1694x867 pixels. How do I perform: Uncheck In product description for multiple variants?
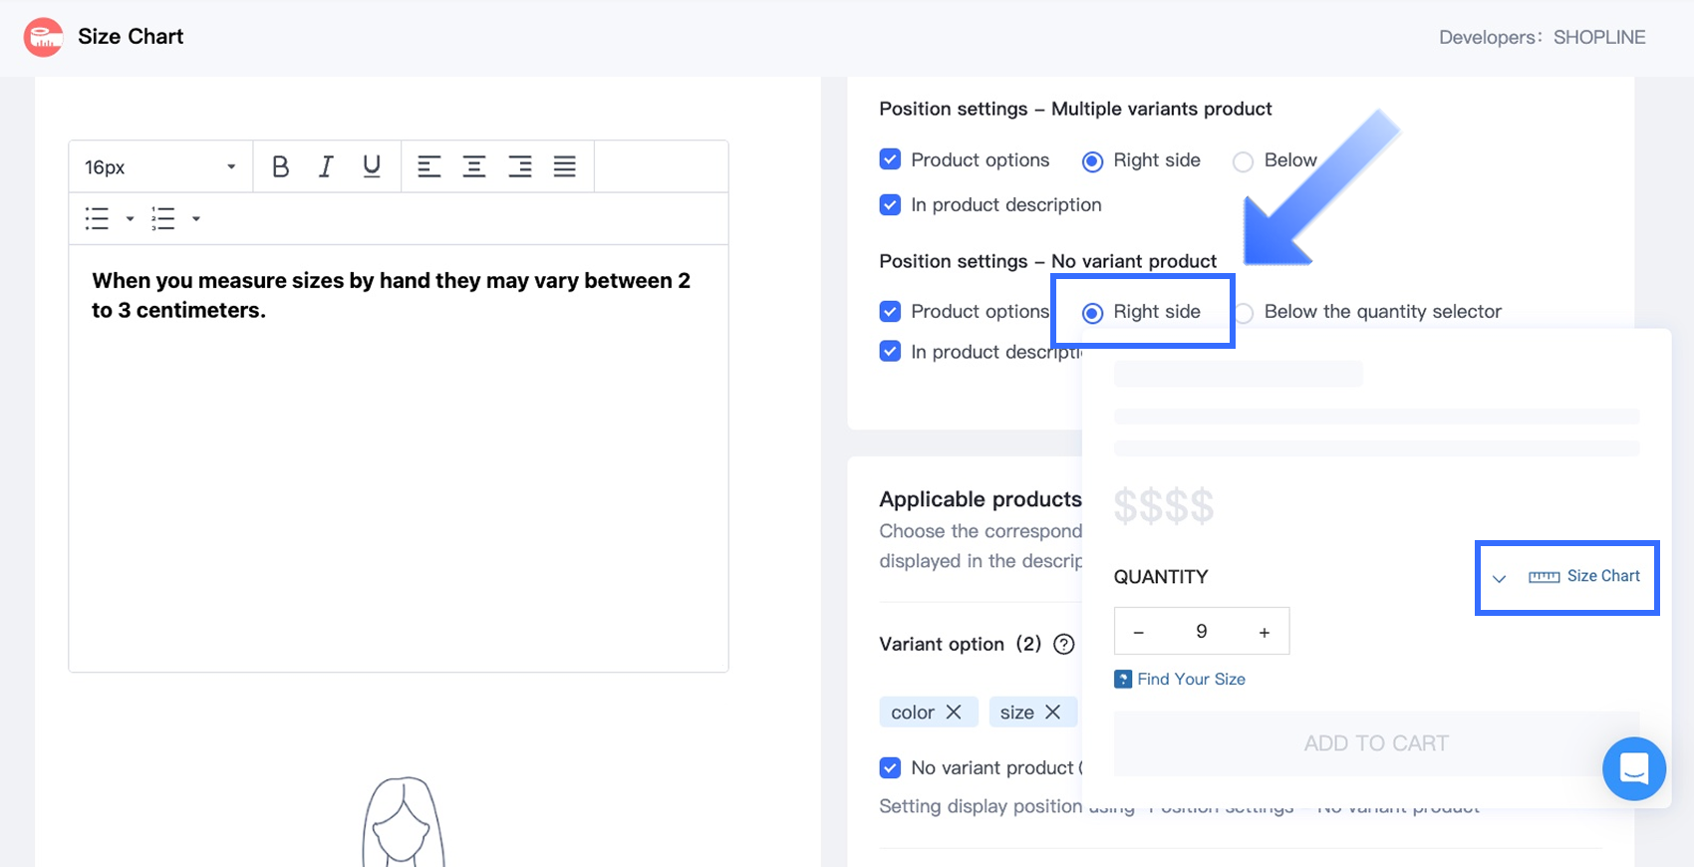pos(890,204)
